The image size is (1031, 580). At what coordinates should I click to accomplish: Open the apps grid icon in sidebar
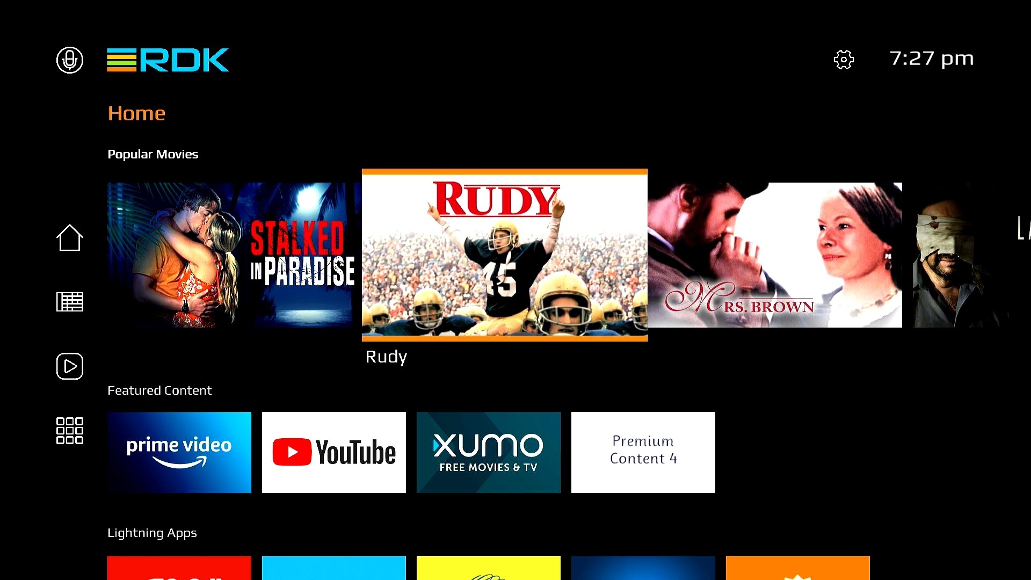pos(70,431)
